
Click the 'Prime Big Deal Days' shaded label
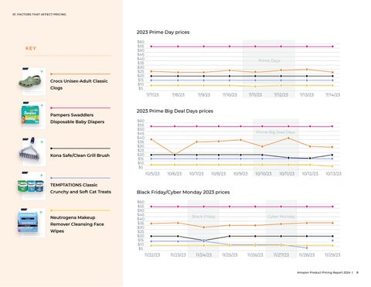[x=275, y=132]
